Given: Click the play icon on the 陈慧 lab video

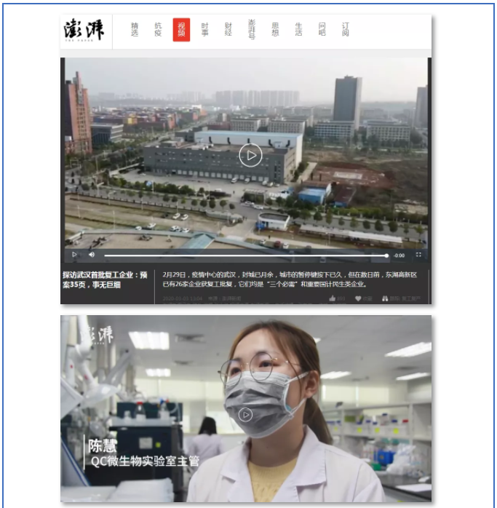Looking at the screenshot, I should click(246, 414).
